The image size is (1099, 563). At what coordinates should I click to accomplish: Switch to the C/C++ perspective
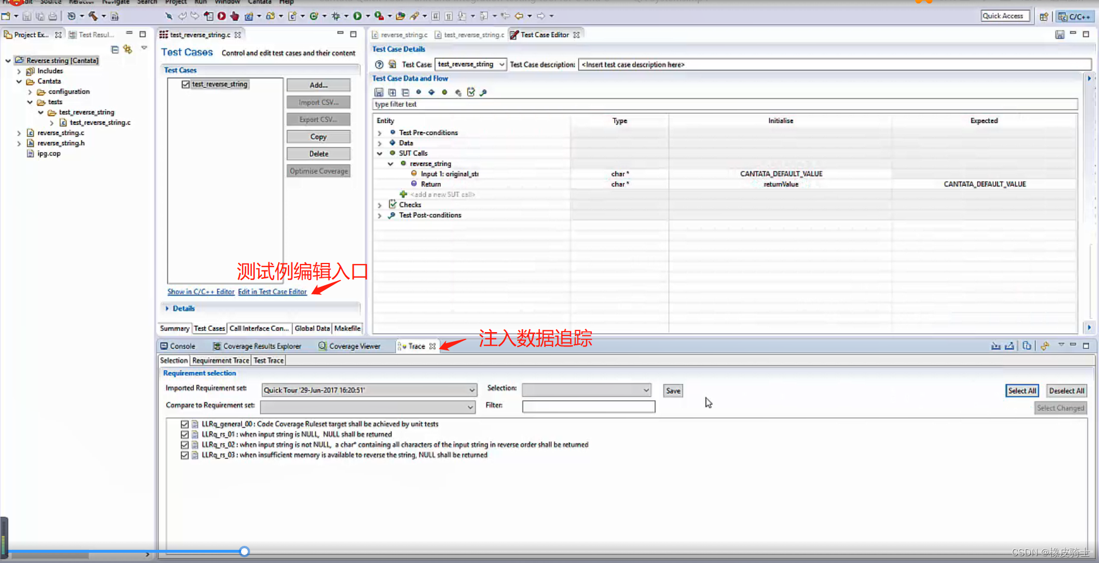point(1074,17)
